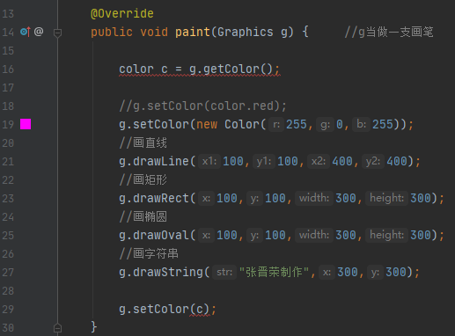Click the drawString str parameter hint
The width and height of the screenshot is (455, 336).
224,272
